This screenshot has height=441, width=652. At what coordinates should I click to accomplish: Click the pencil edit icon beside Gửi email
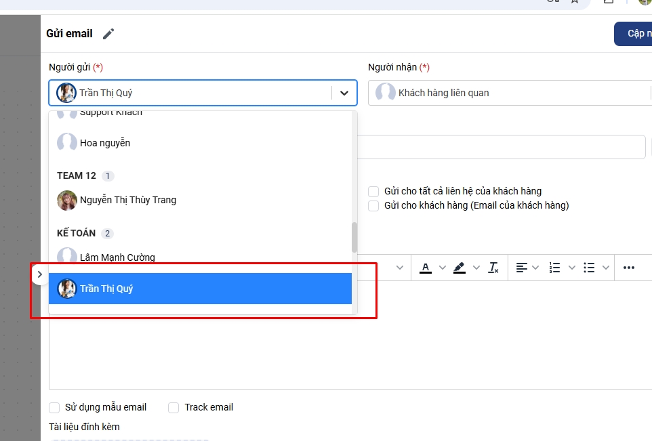point(108,34)
